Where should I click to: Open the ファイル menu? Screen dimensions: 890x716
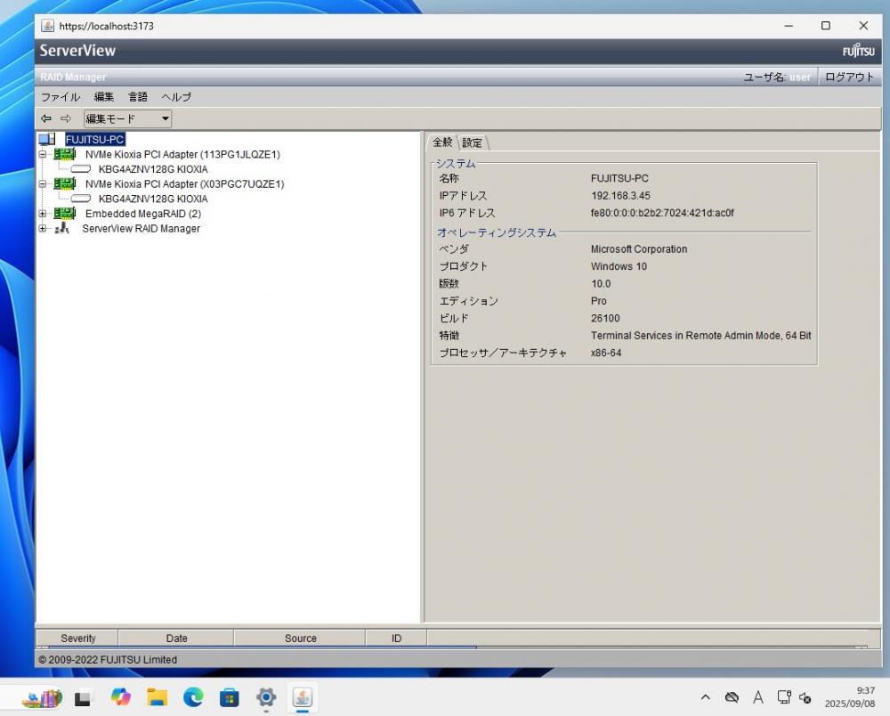coord(61,97)
